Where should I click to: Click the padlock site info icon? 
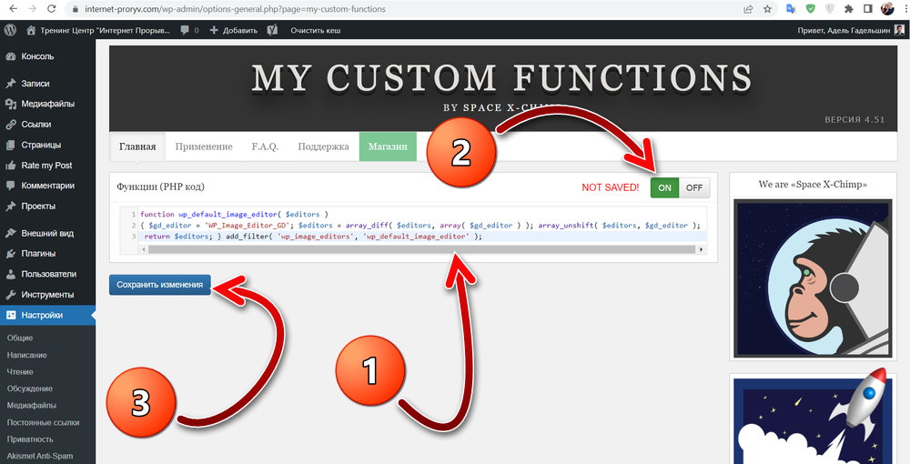76,9
